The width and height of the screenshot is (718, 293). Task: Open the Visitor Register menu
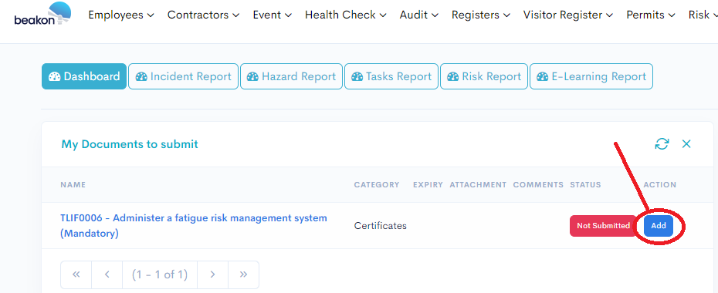568,15
